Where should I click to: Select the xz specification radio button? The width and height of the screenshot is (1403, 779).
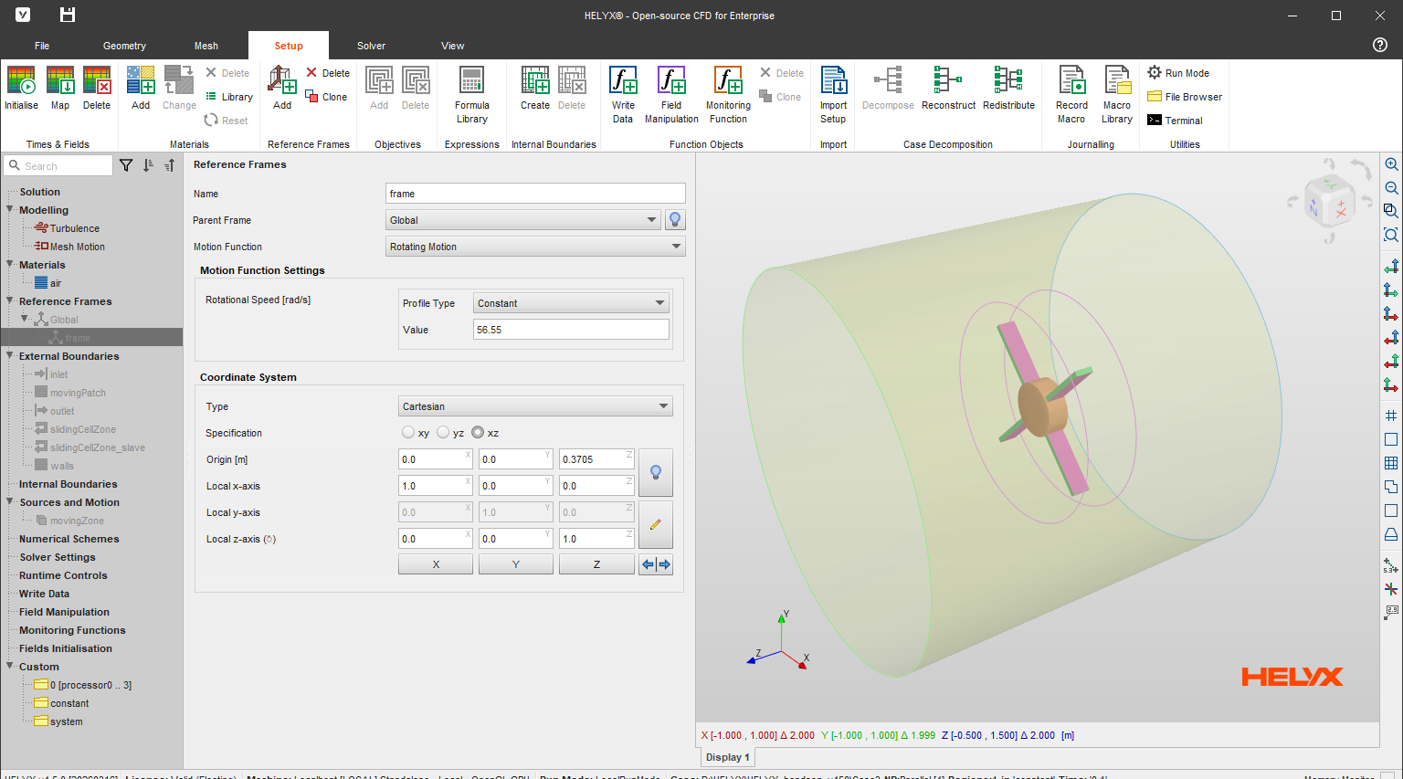478,432
